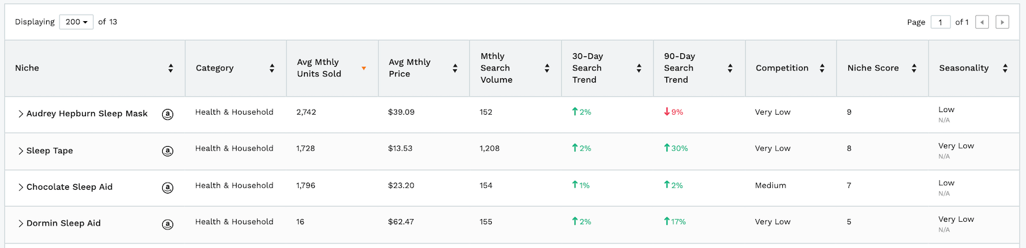
Task: Click the 1,796 units sold value
Action: pos(307,185)
